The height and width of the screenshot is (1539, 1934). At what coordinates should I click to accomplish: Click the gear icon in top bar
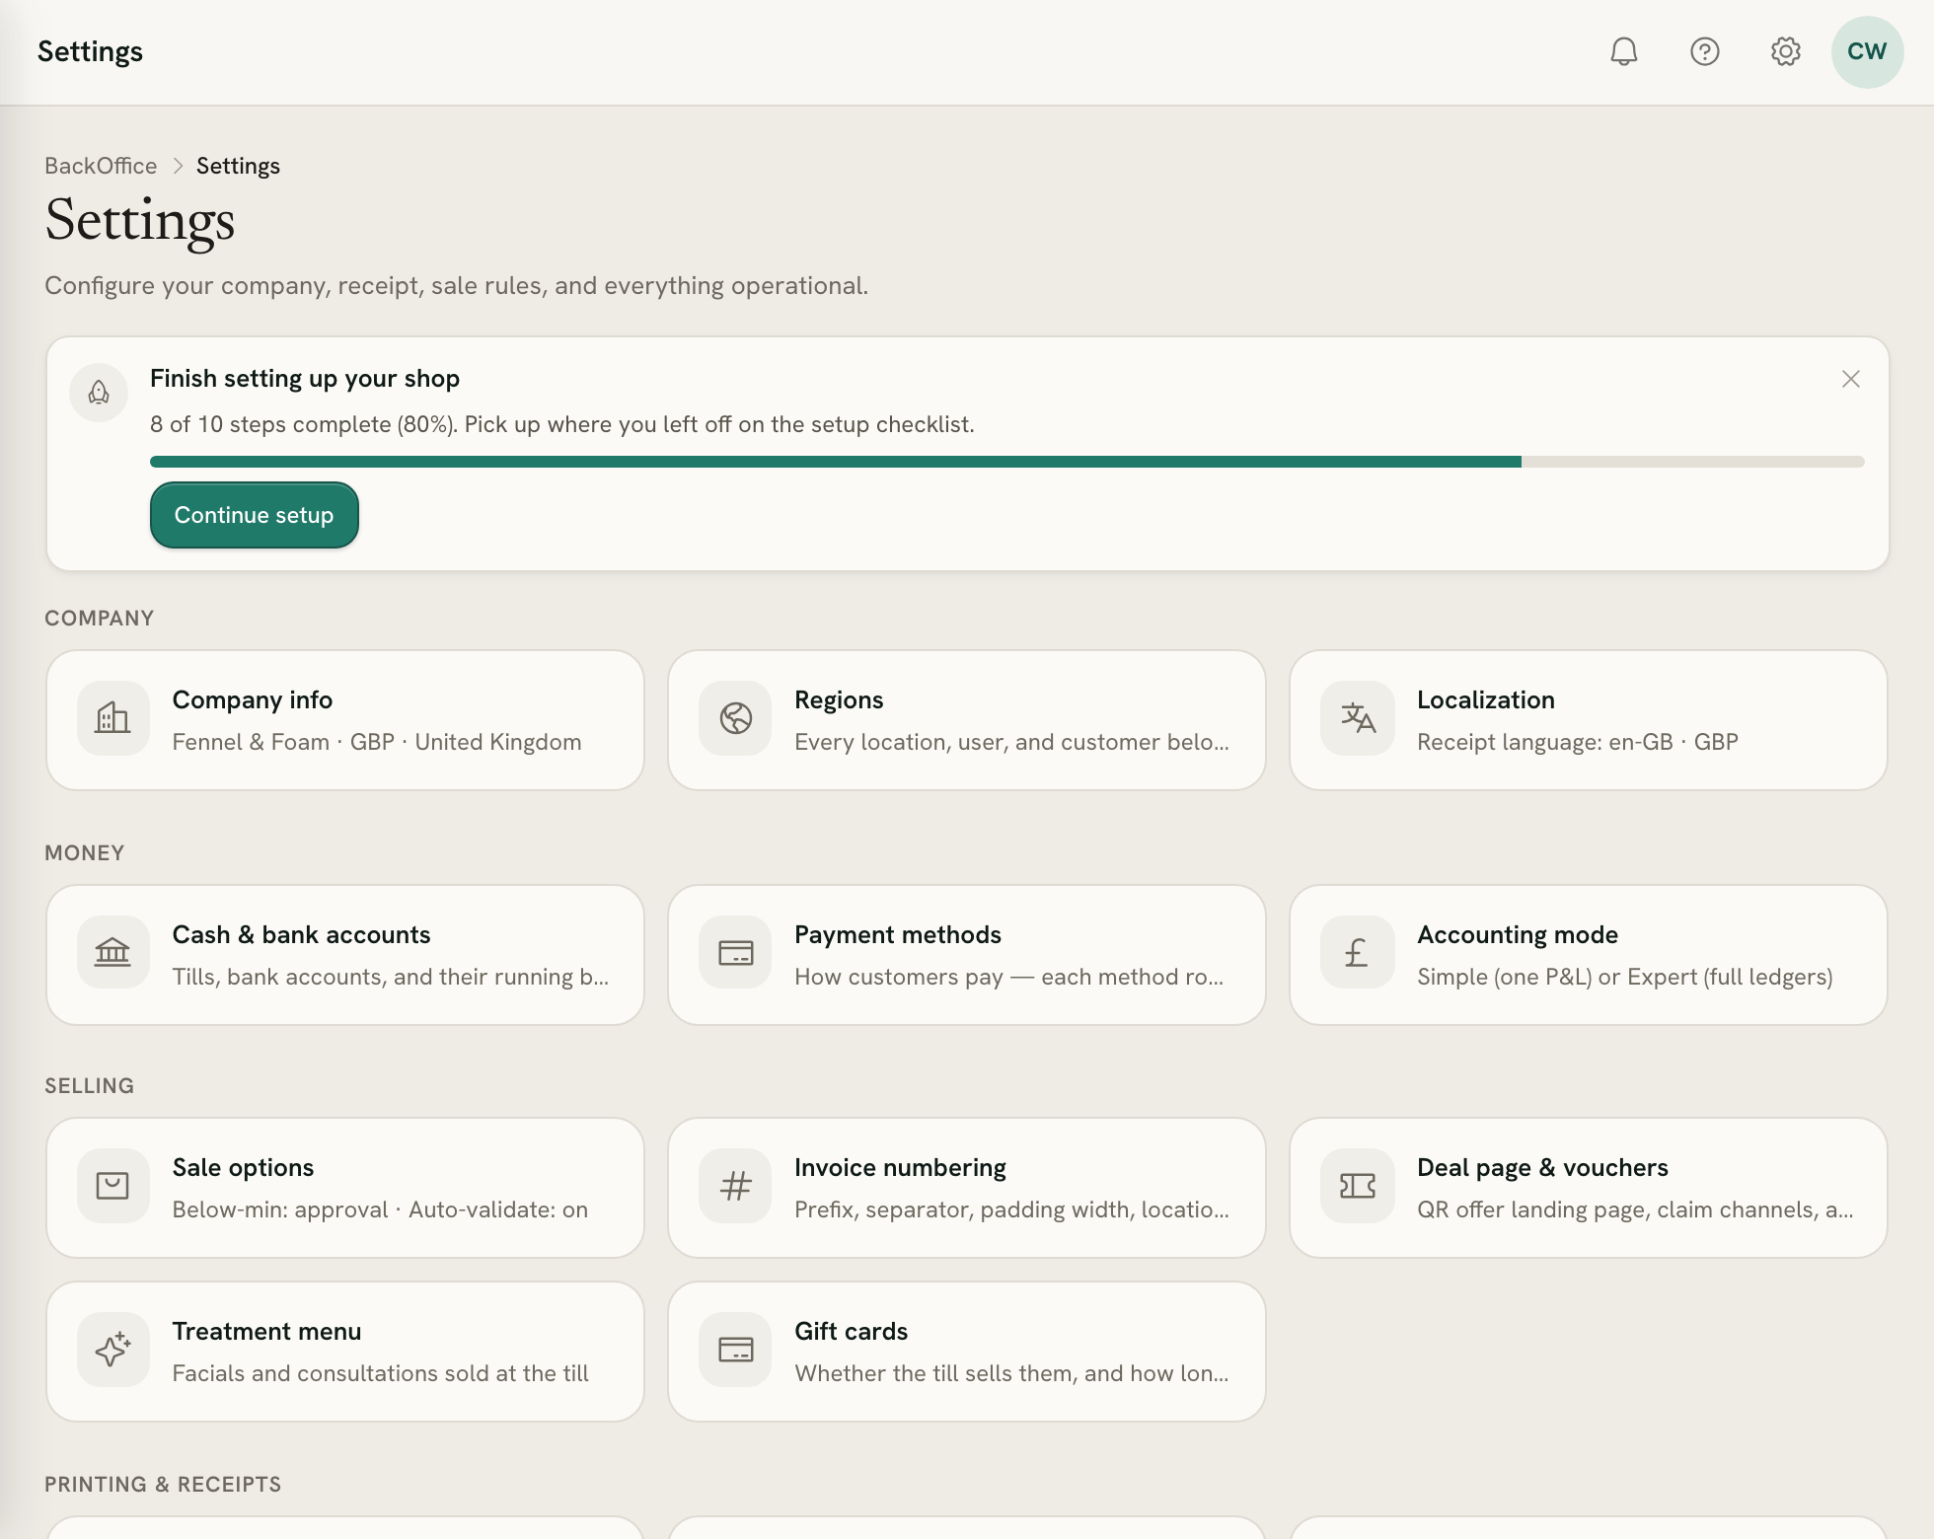pos(1786,51)
